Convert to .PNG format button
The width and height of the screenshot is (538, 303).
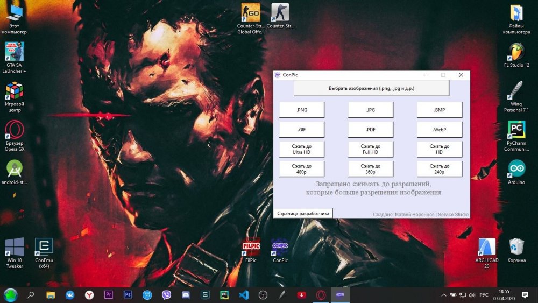click(302, 110)
